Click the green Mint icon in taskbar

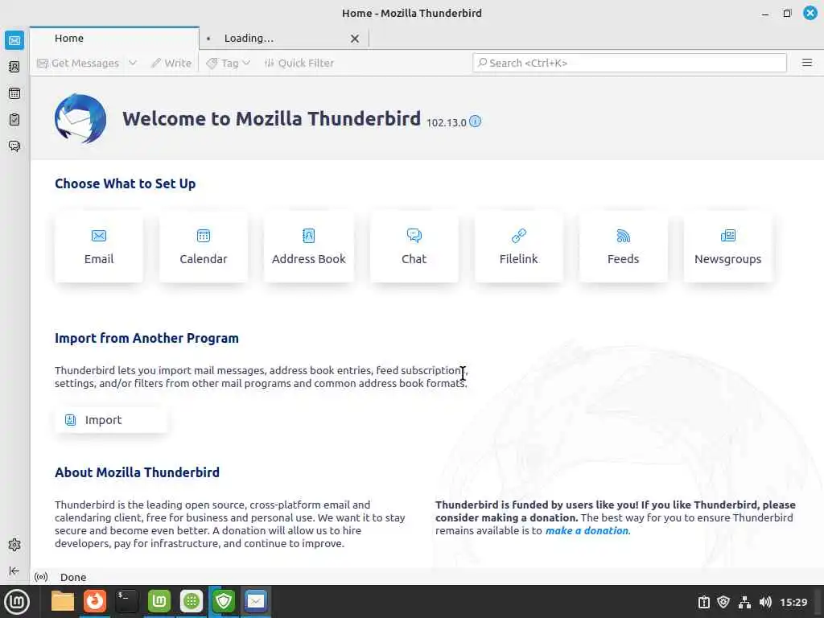click(x=159, y=601)
